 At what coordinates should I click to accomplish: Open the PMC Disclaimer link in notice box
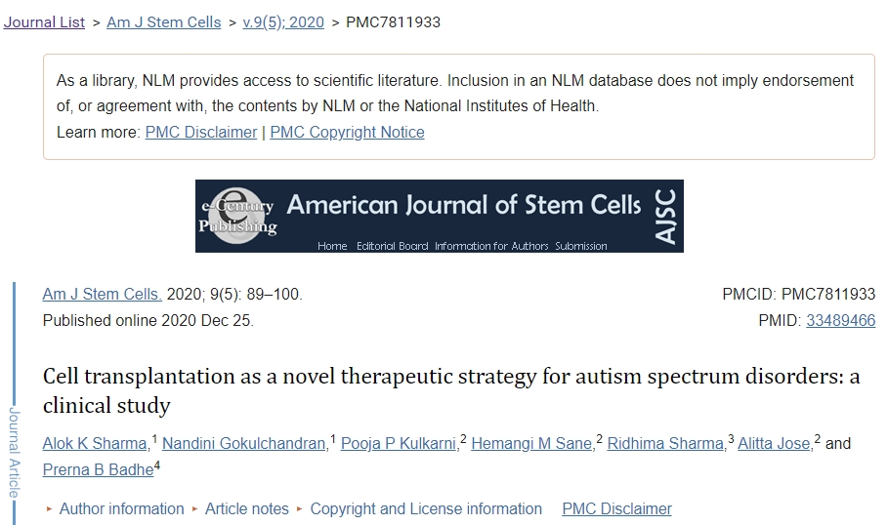(201, 132)
